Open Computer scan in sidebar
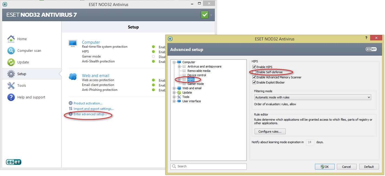This screenshot has width=385, height=176. click(x=32, y=50)
